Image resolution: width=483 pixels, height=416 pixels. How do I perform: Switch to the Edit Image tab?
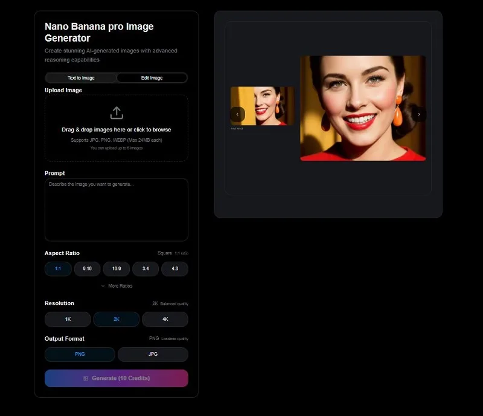[152, 78]
